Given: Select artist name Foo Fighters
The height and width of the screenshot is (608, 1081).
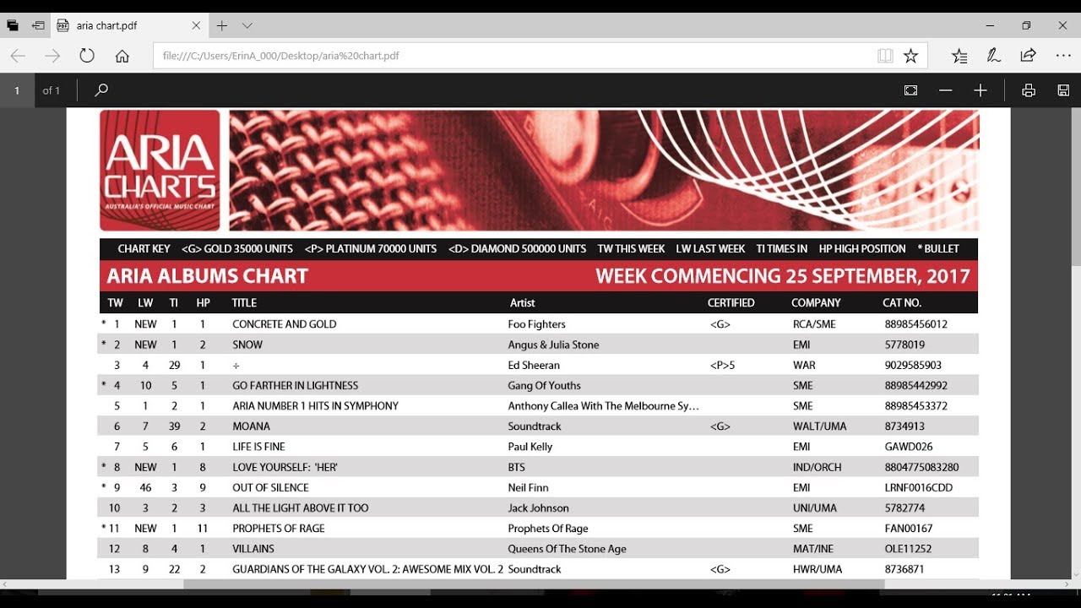Looking at the screenshot, I should click(537, 324).
